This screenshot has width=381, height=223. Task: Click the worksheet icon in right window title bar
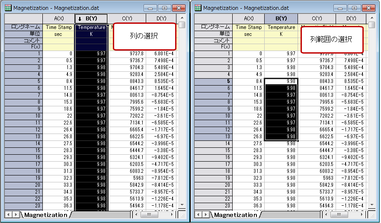coord(198,8)
